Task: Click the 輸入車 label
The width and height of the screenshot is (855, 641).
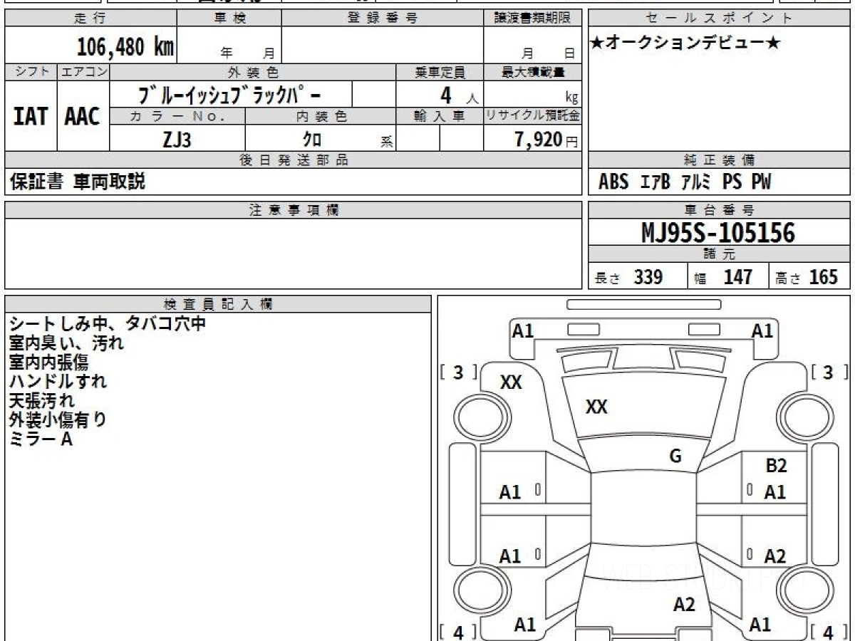Action: 440,116
